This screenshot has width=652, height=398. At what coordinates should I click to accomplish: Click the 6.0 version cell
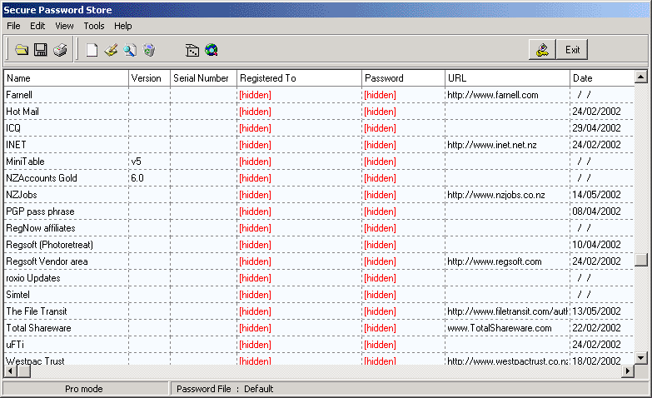[149, 178]
